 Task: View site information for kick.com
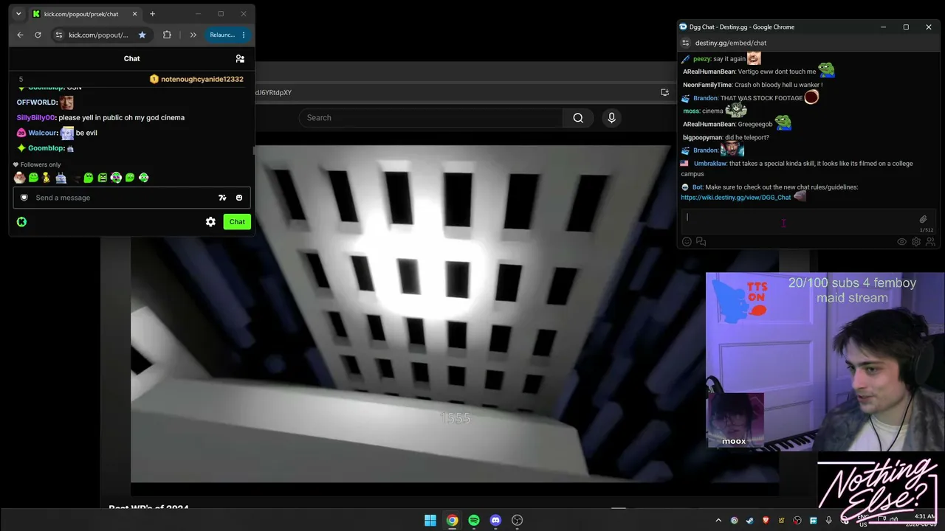58,35
